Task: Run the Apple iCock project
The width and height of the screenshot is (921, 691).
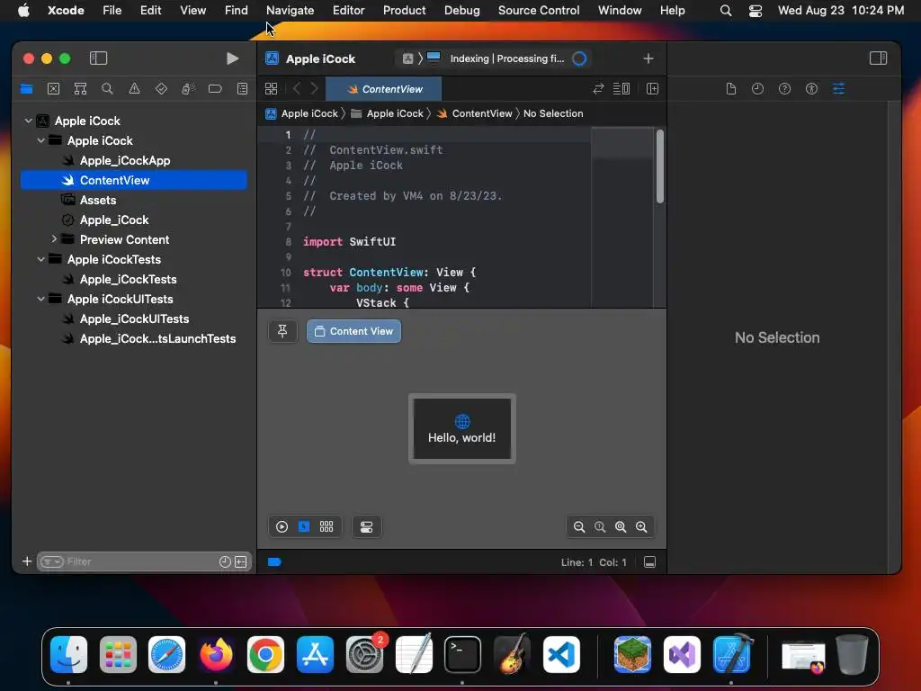Action: click(232, 58)
